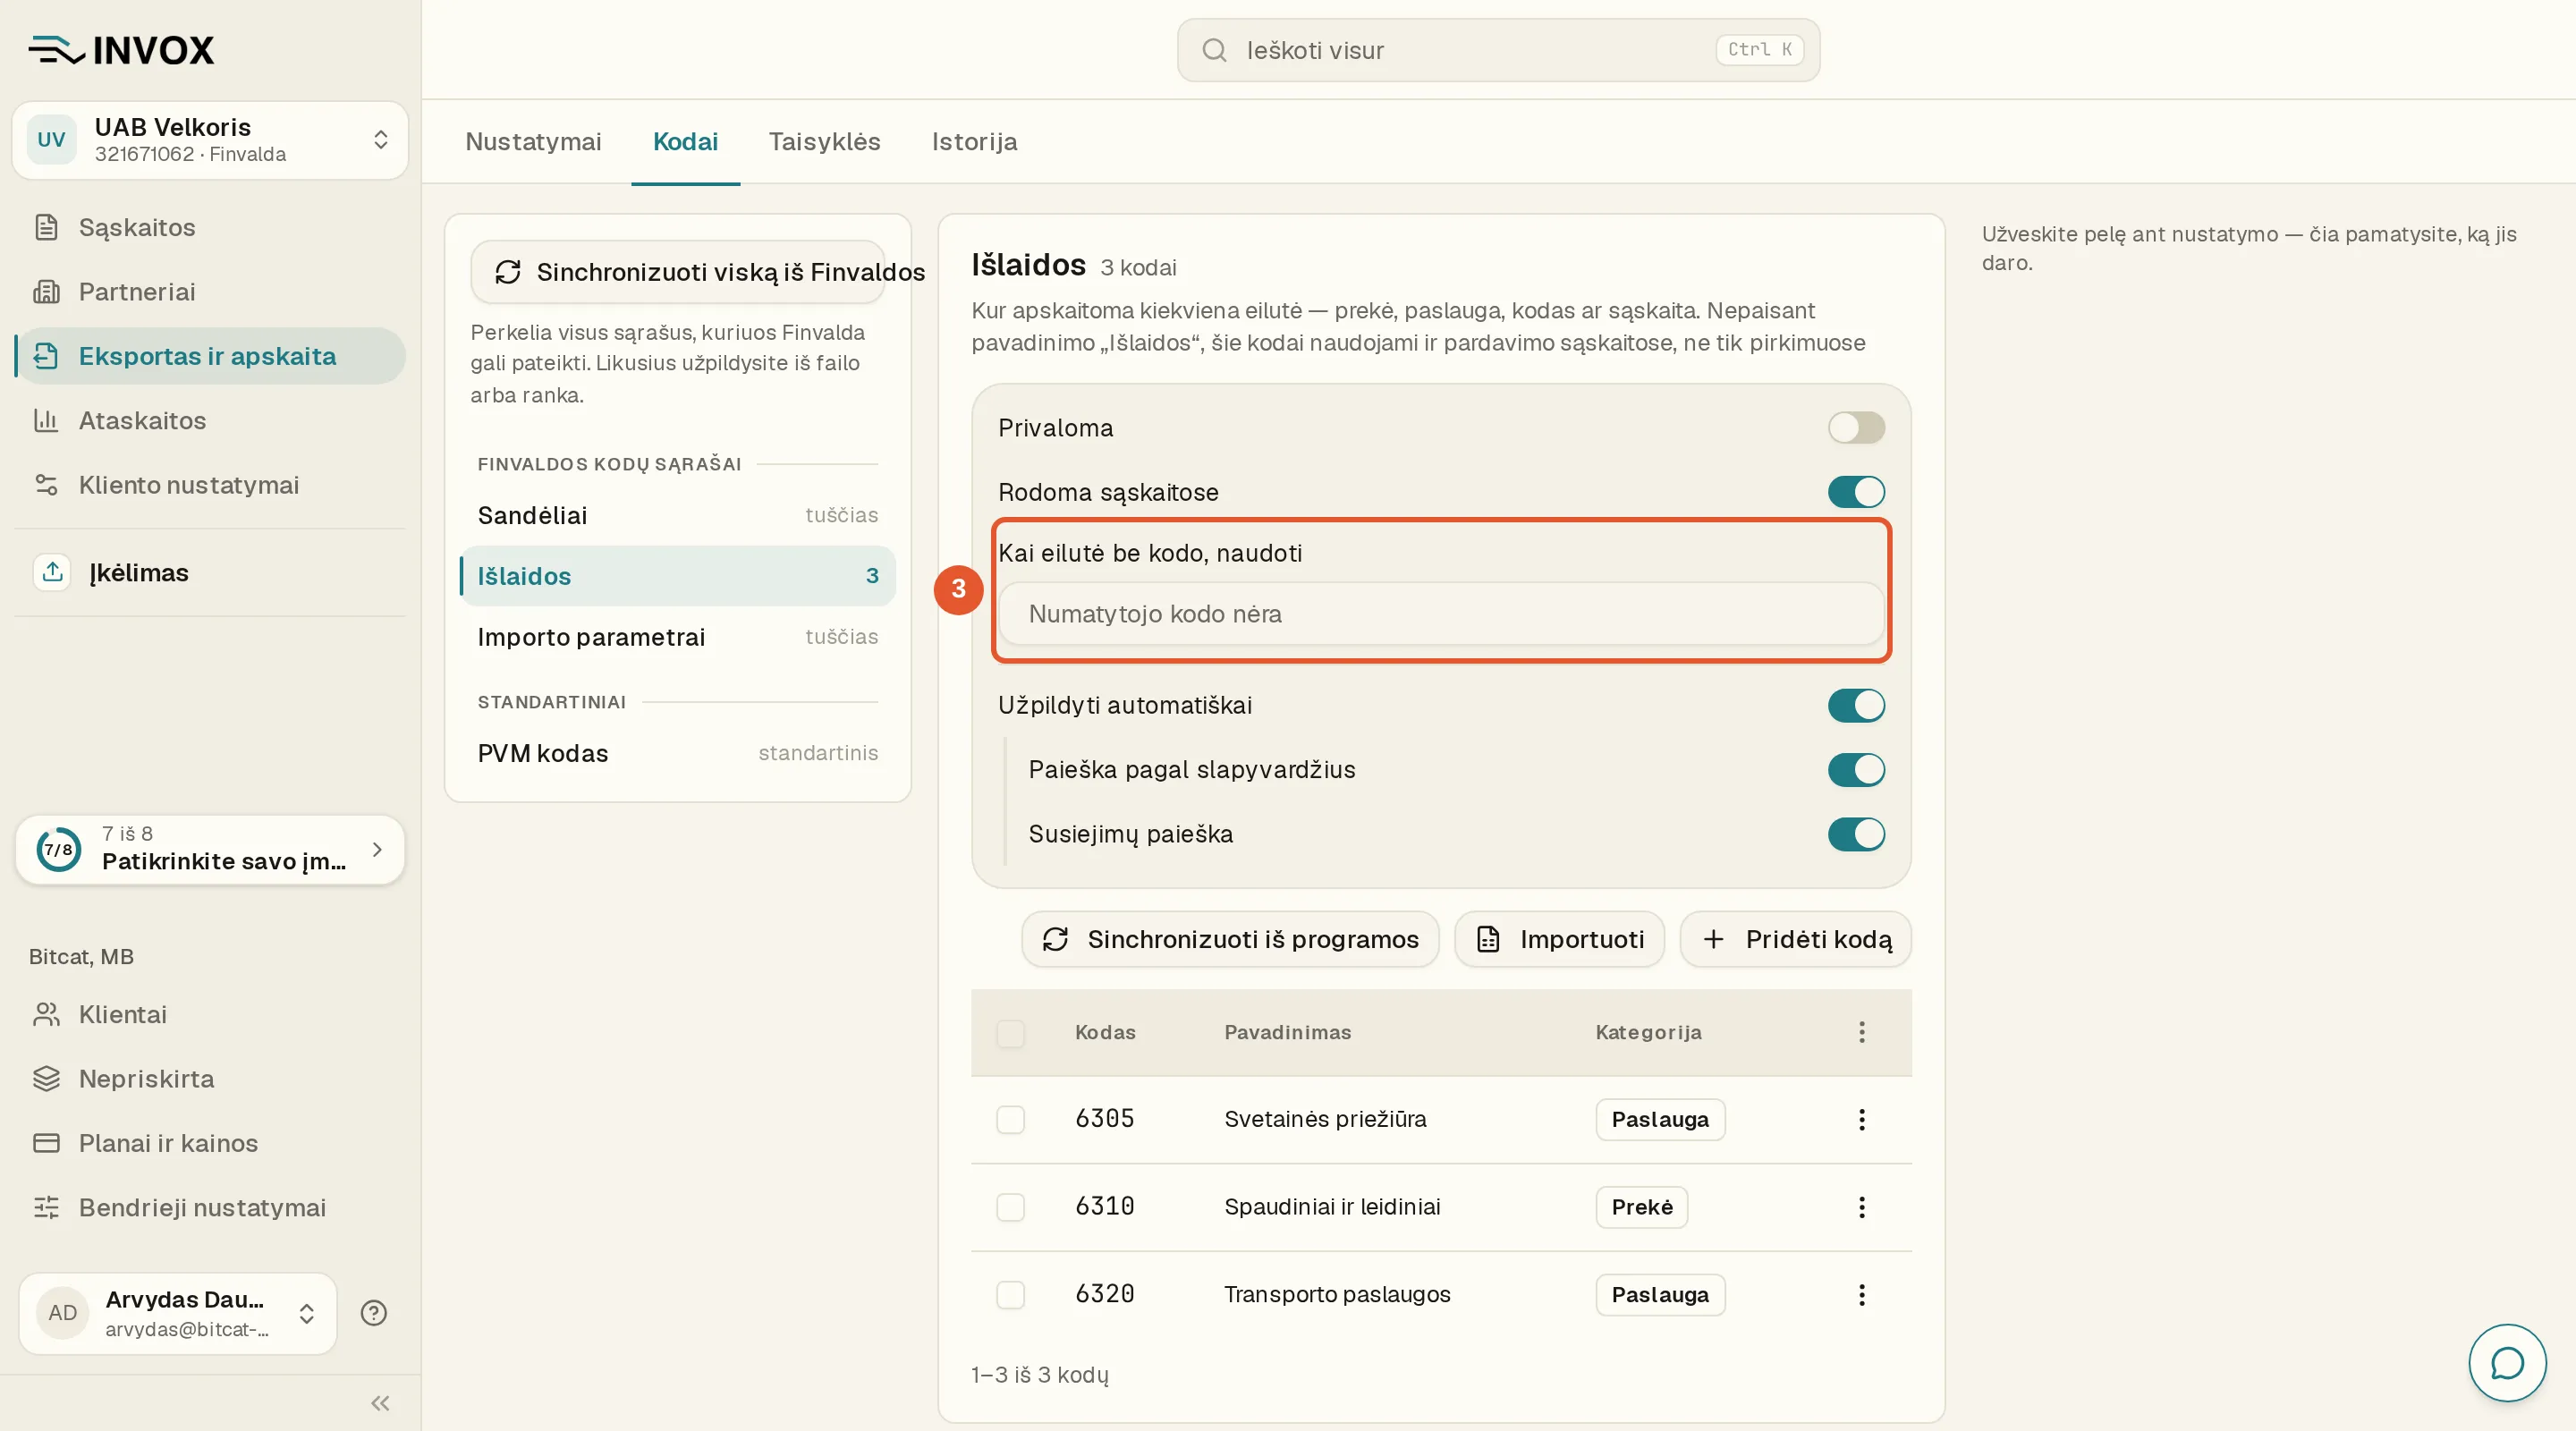Switch off Susiejimų paieška
The width and height of the screenshot is (2576, 1431).
coord(1856,834)
